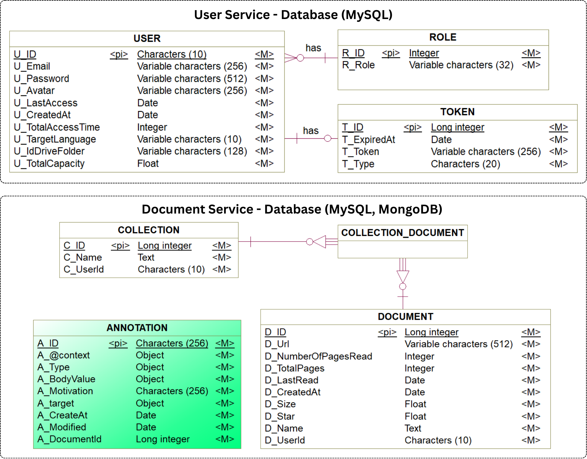The height and width of the screenshot is (459, 587).
Task: Click the COLLECTION_DOCUMENT entity title
Action: pos(402,233)
